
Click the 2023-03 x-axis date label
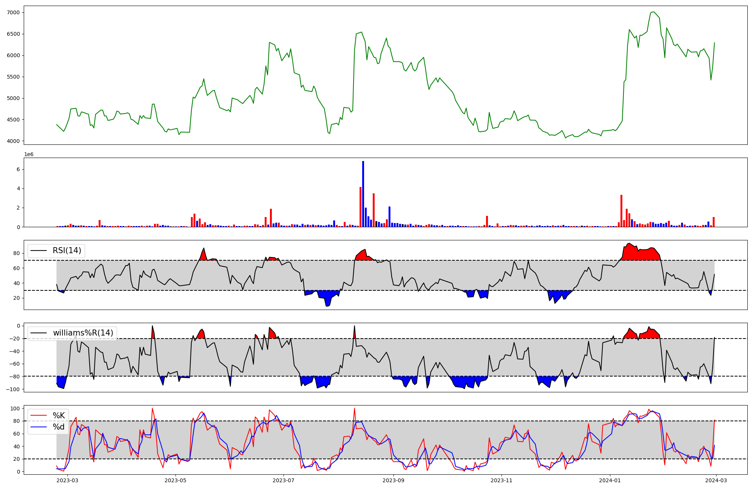pyautogui.click(x=68, y=480)
